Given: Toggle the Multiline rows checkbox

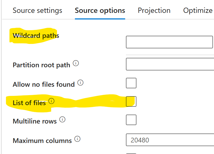Looking at the screenshot, I should (131, 120).
